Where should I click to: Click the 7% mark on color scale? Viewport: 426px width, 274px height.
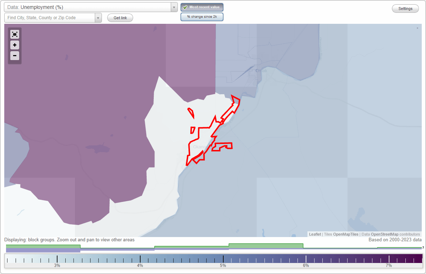coord(389,258)
